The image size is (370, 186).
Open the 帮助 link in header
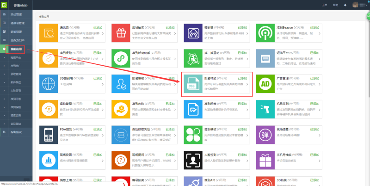click(x=335, y=5)
